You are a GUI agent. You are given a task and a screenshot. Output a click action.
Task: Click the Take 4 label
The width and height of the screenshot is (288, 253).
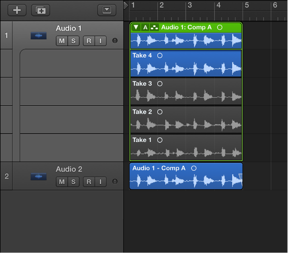click(x=142, y=55)
